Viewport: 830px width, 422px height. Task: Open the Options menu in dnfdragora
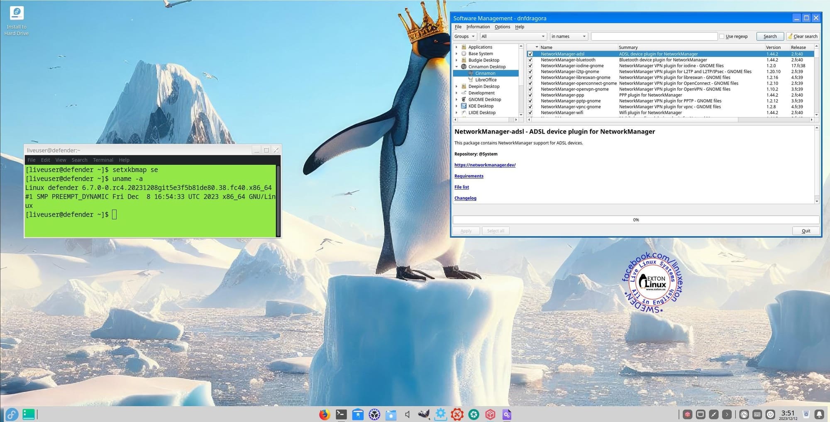pyautogui.click(x=502, y=27)
